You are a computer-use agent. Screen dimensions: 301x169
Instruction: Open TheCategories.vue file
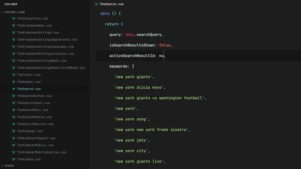[32, 19]
